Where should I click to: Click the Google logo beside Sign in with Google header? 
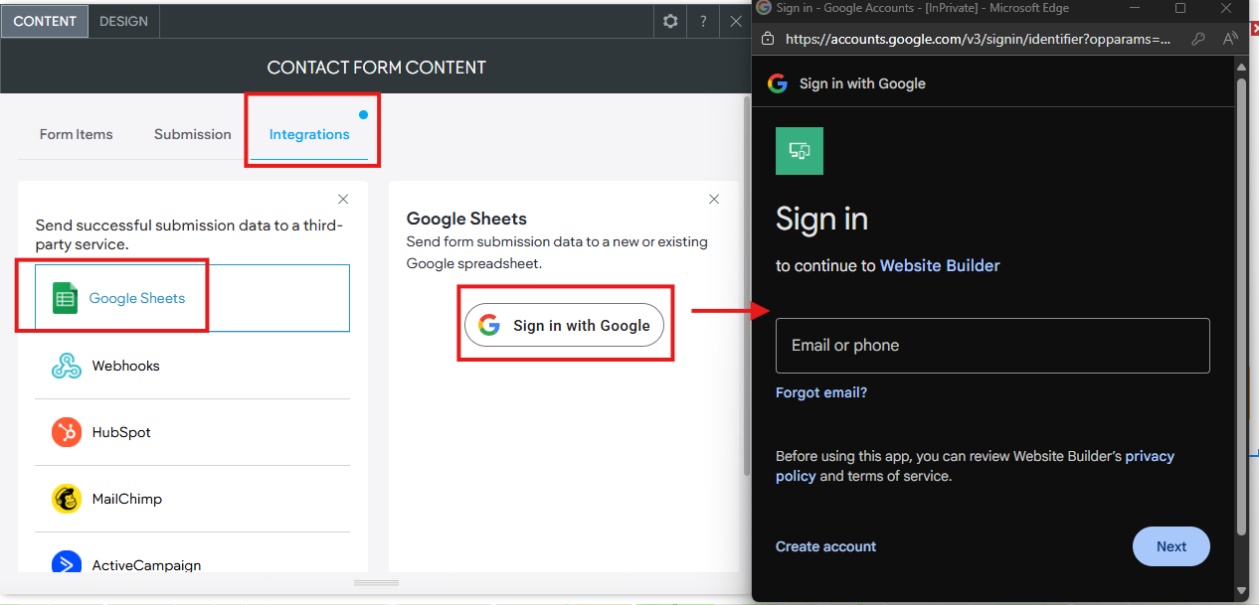pos(778,83)
